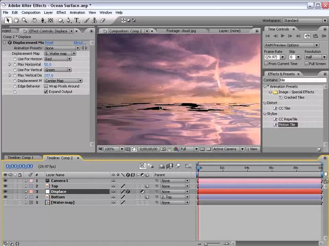Open the Composition menu
329x246 pixels.
coord(31,13)
